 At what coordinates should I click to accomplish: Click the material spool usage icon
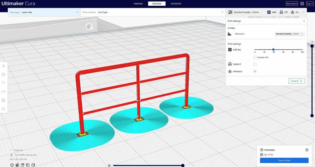[x=261, y=154]
